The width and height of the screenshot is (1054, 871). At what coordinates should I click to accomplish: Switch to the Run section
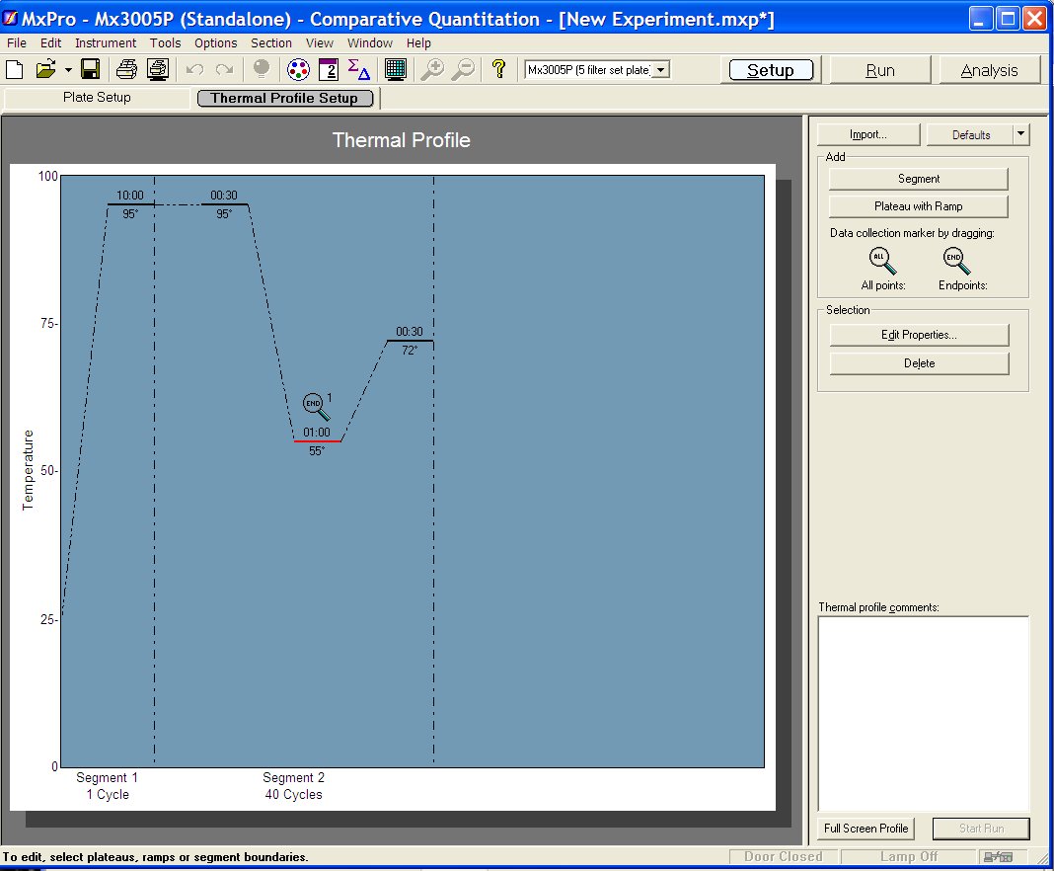[x=879, y=70]
